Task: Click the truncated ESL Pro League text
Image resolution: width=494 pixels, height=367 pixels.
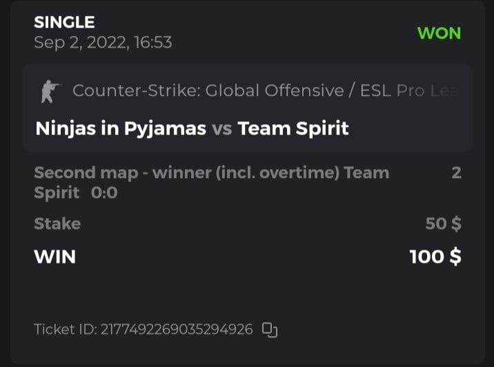Action: point(408,91)
